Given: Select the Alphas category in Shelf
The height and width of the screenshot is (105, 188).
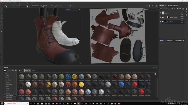Looking at the screenshot, I should click(7, 77).
